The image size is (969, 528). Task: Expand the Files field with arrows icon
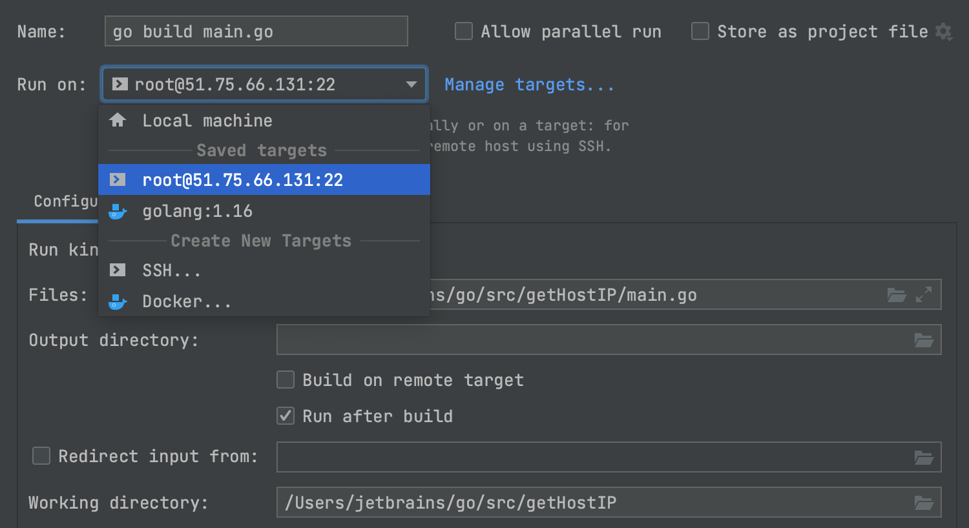tap(924, 295)
